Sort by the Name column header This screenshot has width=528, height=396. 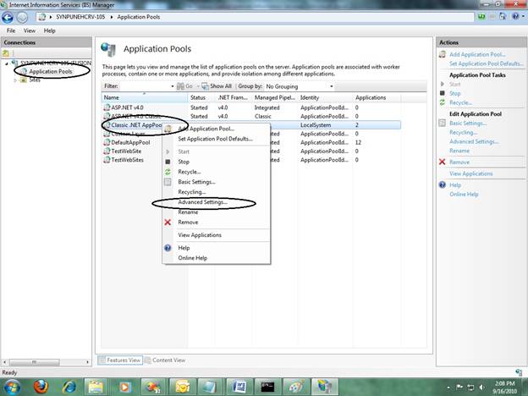(145, 97)
